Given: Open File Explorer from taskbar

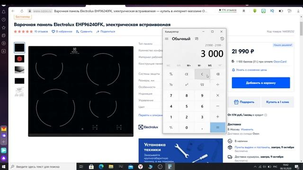Looking at the screenshot, I should pyautogui.click(x=111, y=167).
